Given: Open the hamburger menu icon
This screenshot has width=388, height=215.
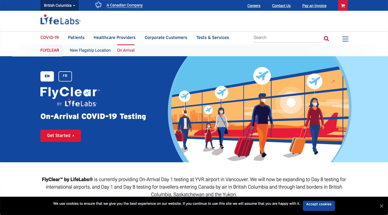Looking at the screenshot, I should pyautogui.click(x=345, y=39).
